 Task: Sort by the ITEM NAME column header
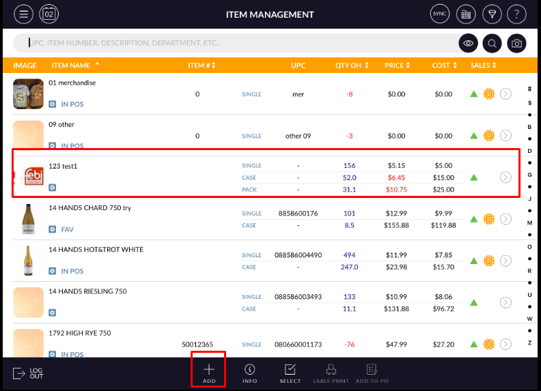pyautogui.click(x=75, y=66)
